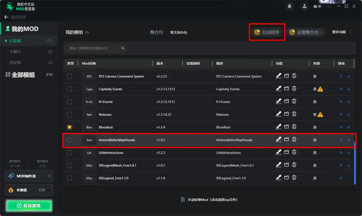The image size is (362, 216).
Task: Uncheck the Bloodlust mod checkbox
Action: coord(69,127)
